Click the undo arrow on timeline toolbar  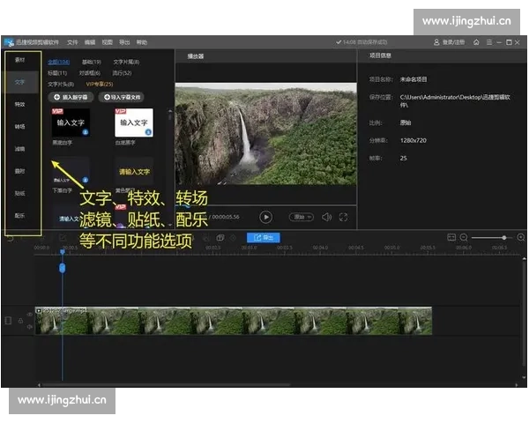click(x=10, y=237)
